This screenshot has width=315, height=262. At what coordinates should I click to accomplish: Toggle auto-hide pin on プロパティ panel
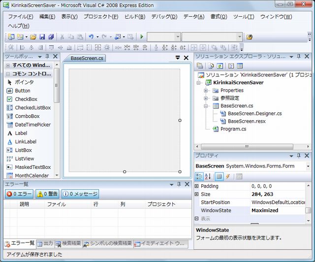tap(299, 156)
